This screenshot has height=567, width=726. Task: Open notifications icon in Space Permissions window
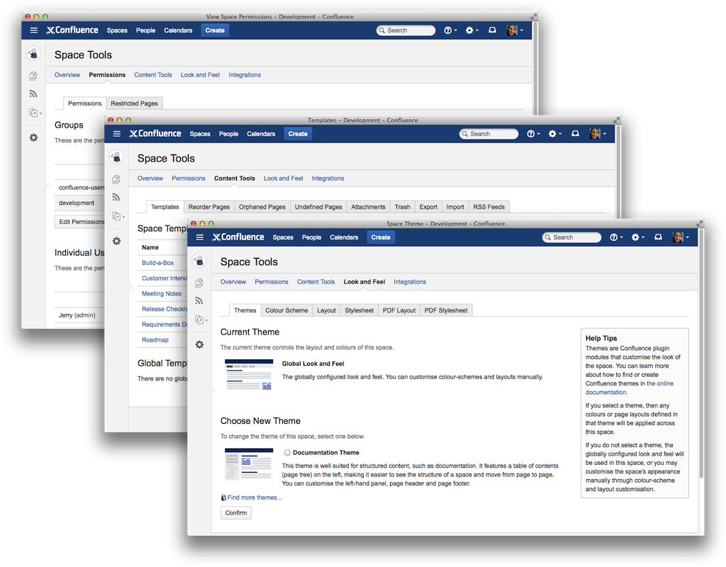point(492,30)
